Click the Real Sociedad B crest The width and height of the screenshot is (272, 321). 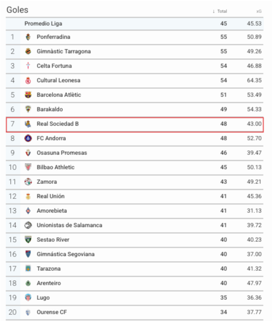(x=28, y=124)
